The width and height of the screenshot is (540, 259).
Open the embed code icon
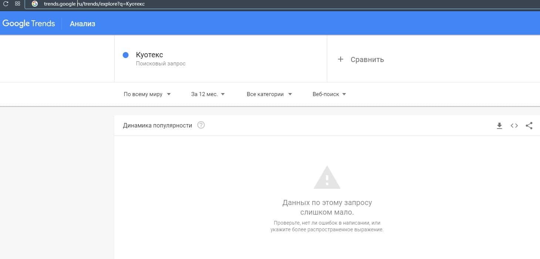click(x=514, y=126)
